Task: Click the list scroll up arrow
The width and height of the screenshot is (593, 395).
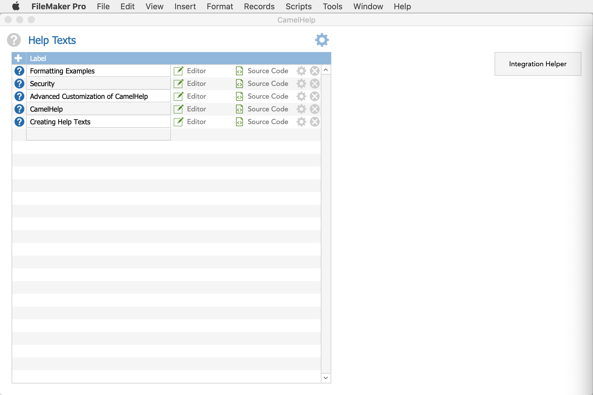Action: tap(326, 70)
